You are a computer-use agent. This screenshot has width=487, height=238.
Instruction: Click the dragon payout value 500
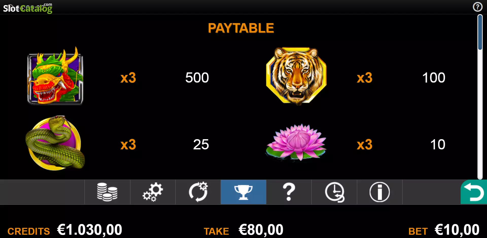(197, 77)
